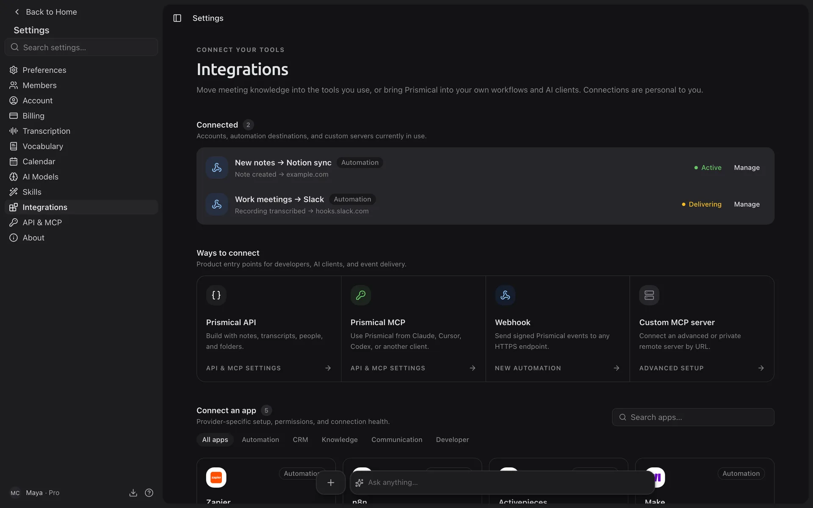Filter apps by Knowledge tab
The width and height of the screenshot is (813, 508).
340,439
